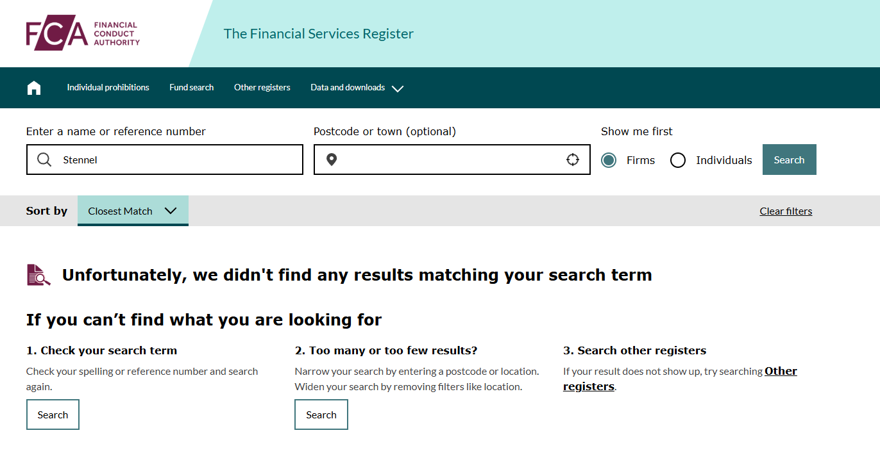
Task: Use current location crosshair icon
Action: 573,160
